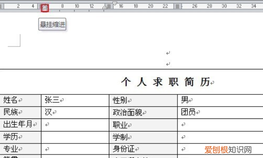Select table column marker just before ruler 16
Viewport: 263px width, 158px height.
109,7
